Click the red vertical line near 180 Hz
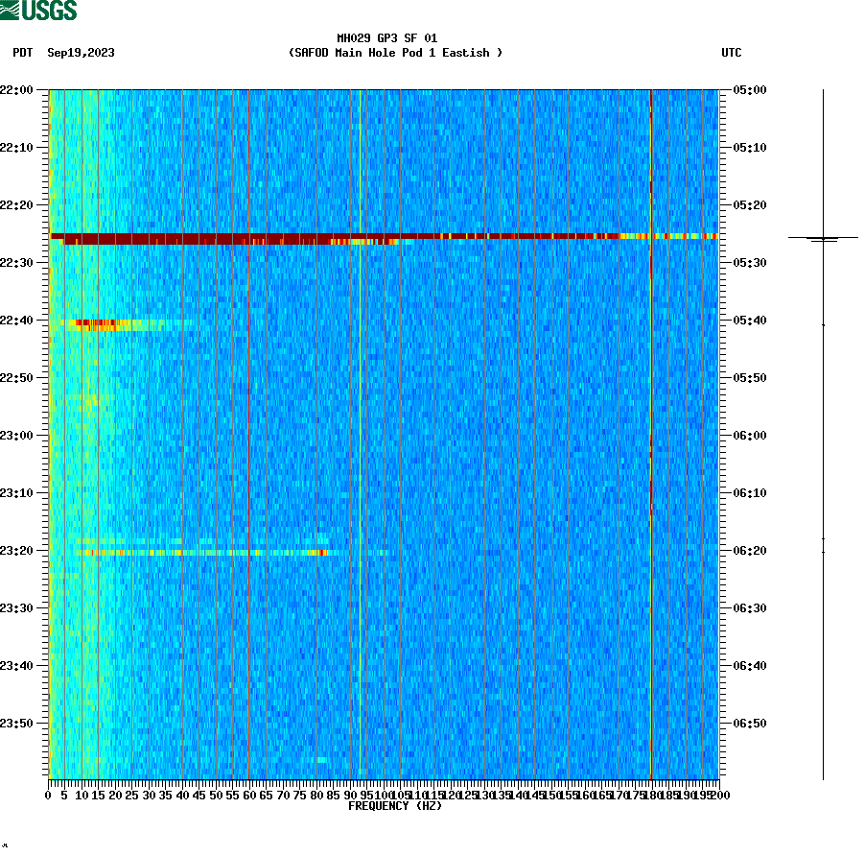 [651, 432]
